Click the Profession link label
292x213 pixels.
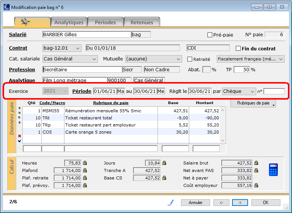tap(22, 69)
